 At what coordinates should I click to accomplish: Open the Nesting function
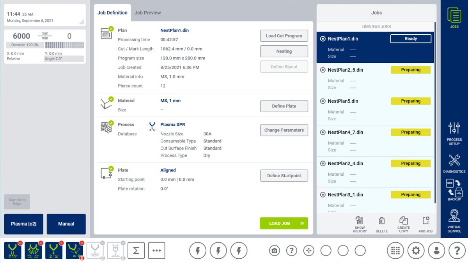[x=284, y=51]
